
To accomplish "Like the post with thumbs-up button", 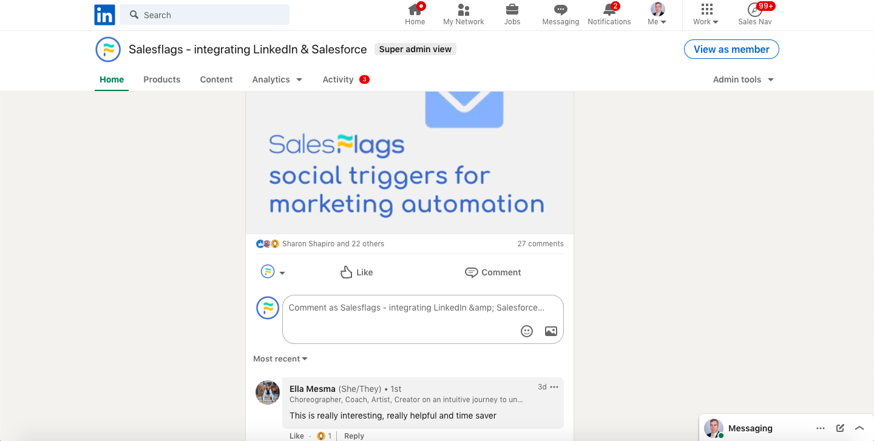I will click(356, 272).
